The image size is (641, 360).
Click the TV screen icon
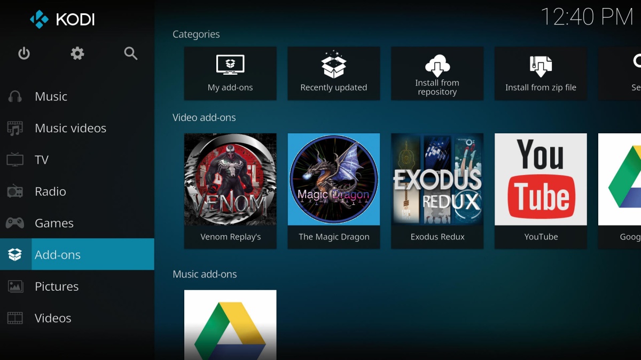(x=15, y=159)
